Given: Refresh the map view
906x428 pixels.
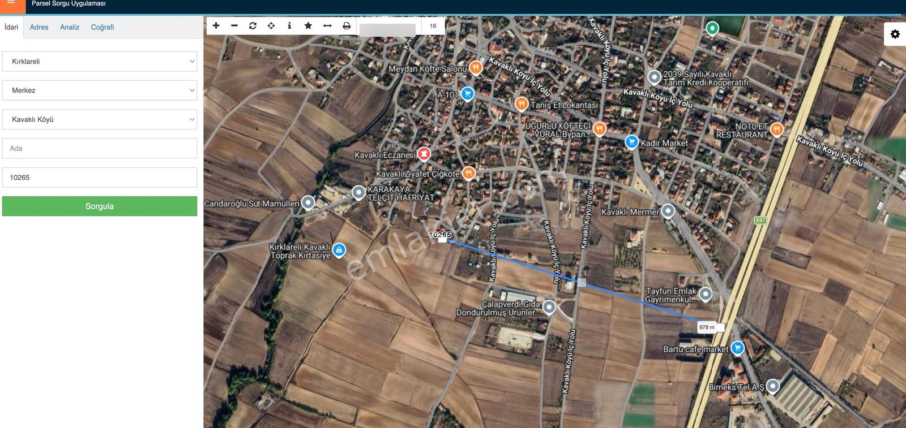Looking at the screenshot, I should (x=253, y=25).
